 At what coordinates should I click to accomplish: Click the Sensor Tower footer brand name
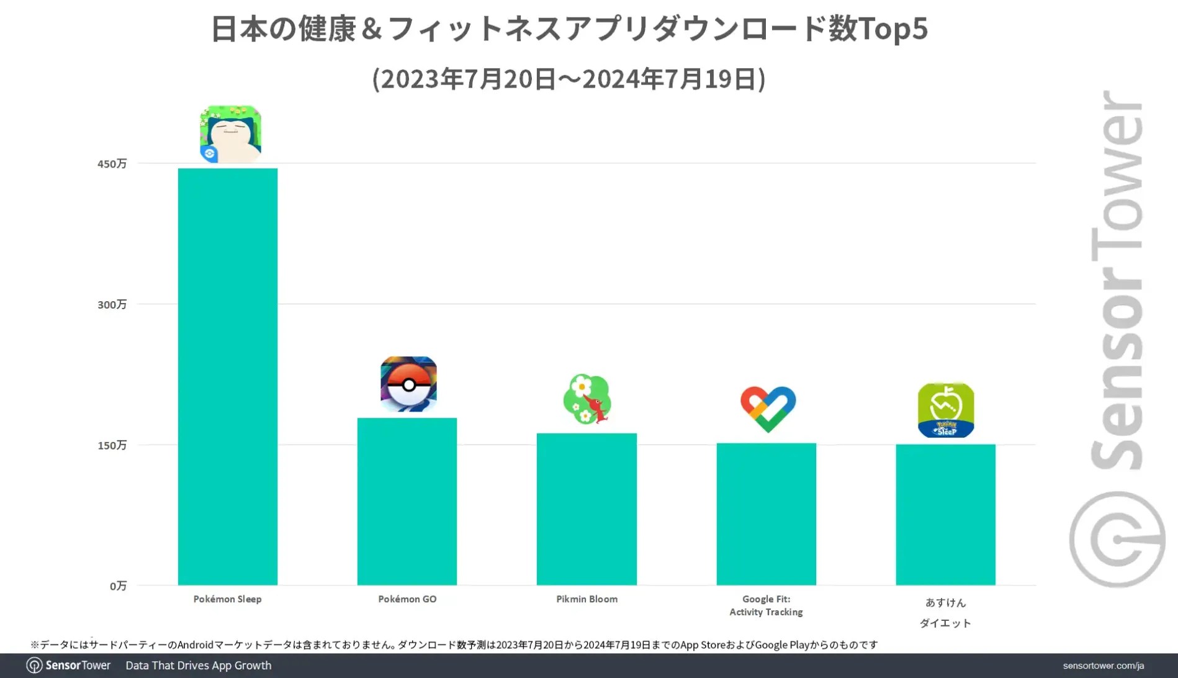point(78,666)
